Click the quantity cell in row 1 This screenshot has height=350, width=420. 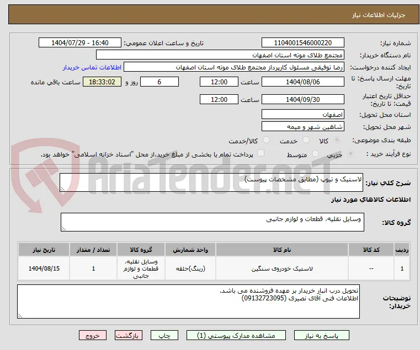point(93,268)
